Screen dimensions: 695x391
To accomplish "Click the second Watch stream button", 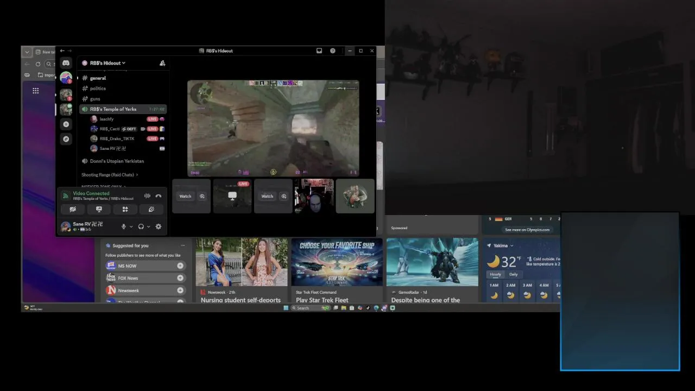I will 267,196.
